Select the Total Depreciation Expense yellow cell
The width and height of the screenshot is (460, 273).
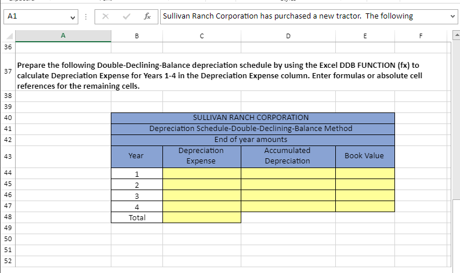pos(202,217)
